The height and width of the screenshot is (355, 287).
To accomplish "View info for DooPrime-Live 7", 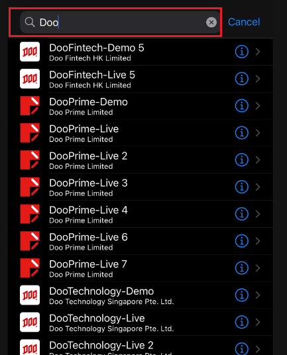I will [x=242, y=268].
